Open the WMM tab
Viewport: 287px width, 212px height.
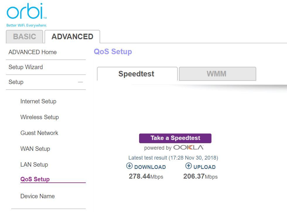pyautogui.click(x=217, y=74)
